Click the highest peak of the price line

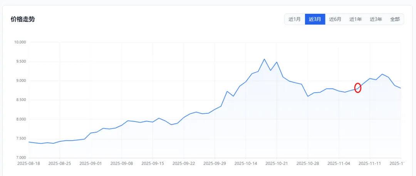pos(264,59)
